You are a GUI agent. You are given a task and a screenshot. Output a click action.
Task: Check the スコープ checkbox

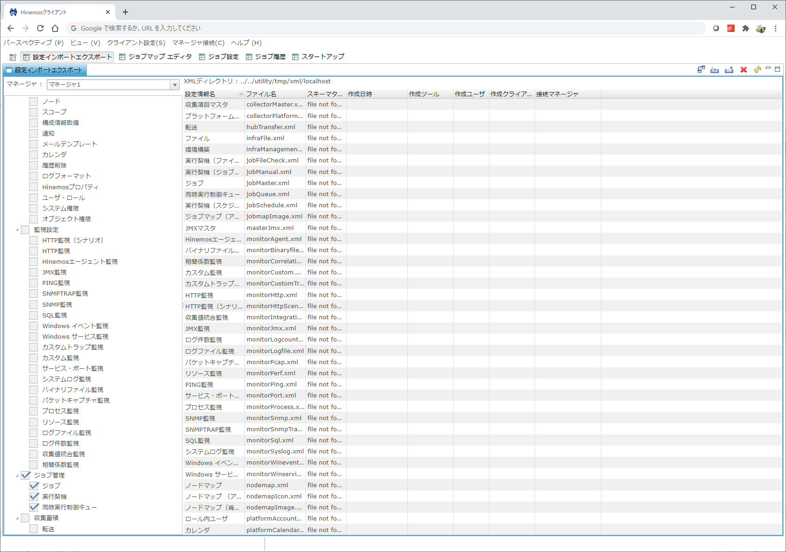click(x=33, y=112)
